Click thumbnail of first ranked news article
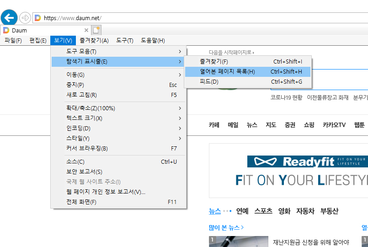Viewport: 368px width, 247px height. click(x=239, y=242)
